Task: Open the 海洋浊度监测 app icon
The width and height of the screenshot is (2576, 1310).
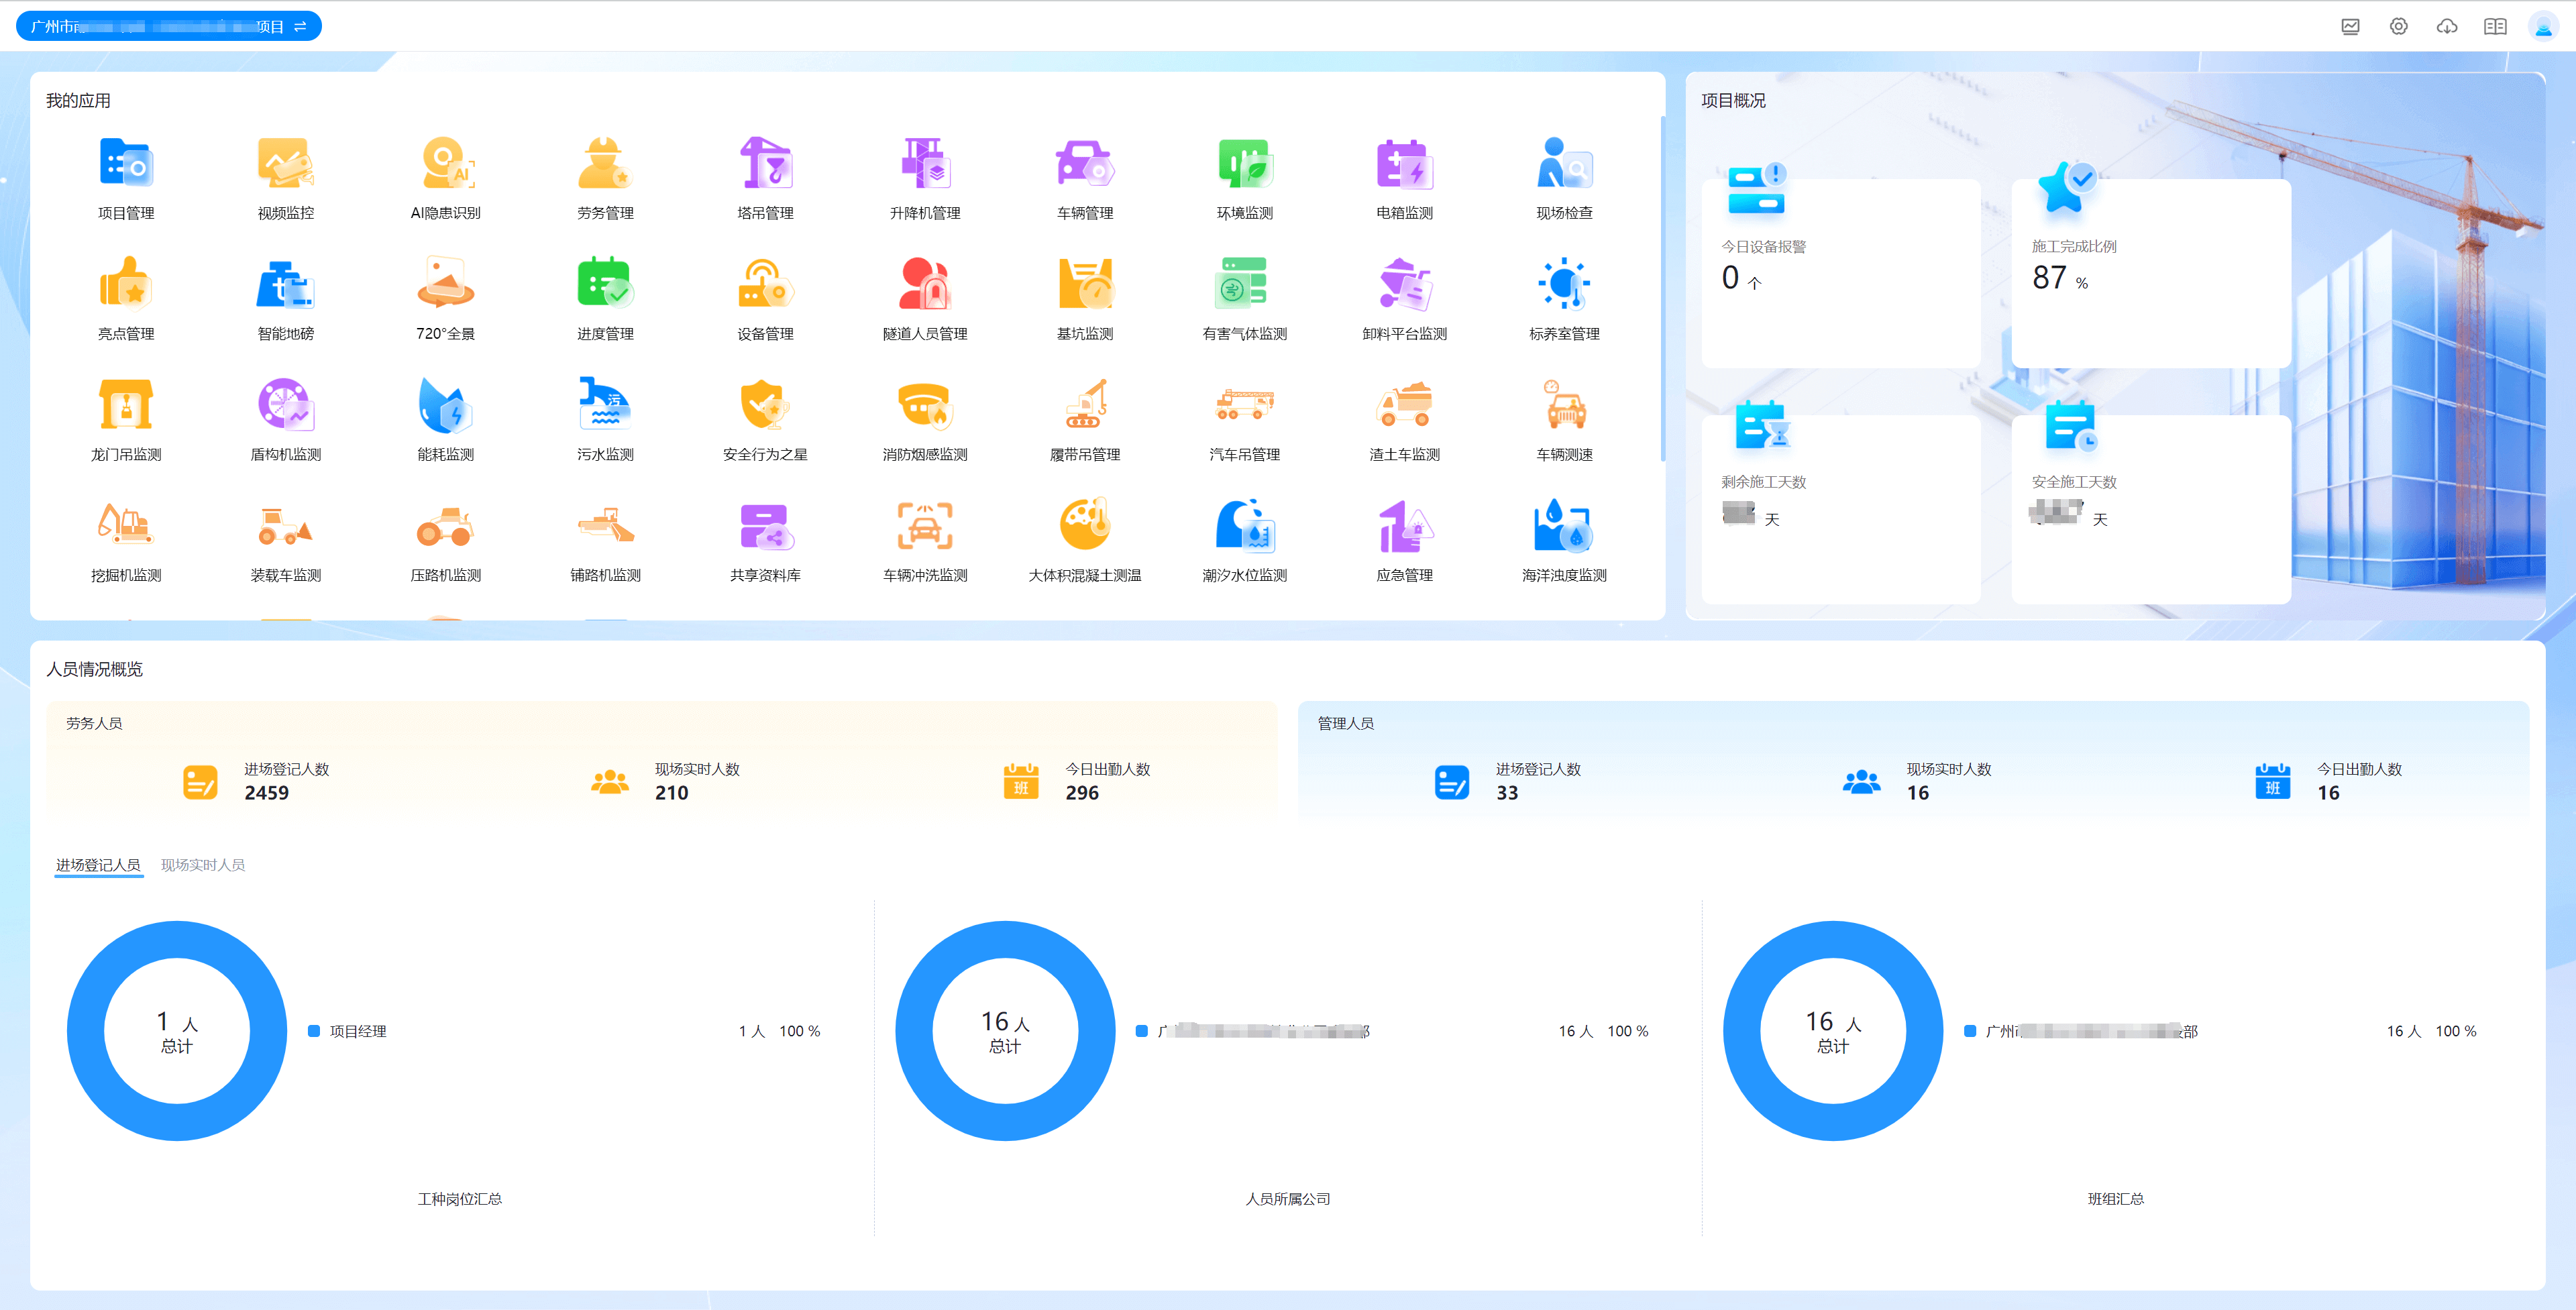Action: (1564, 527)
